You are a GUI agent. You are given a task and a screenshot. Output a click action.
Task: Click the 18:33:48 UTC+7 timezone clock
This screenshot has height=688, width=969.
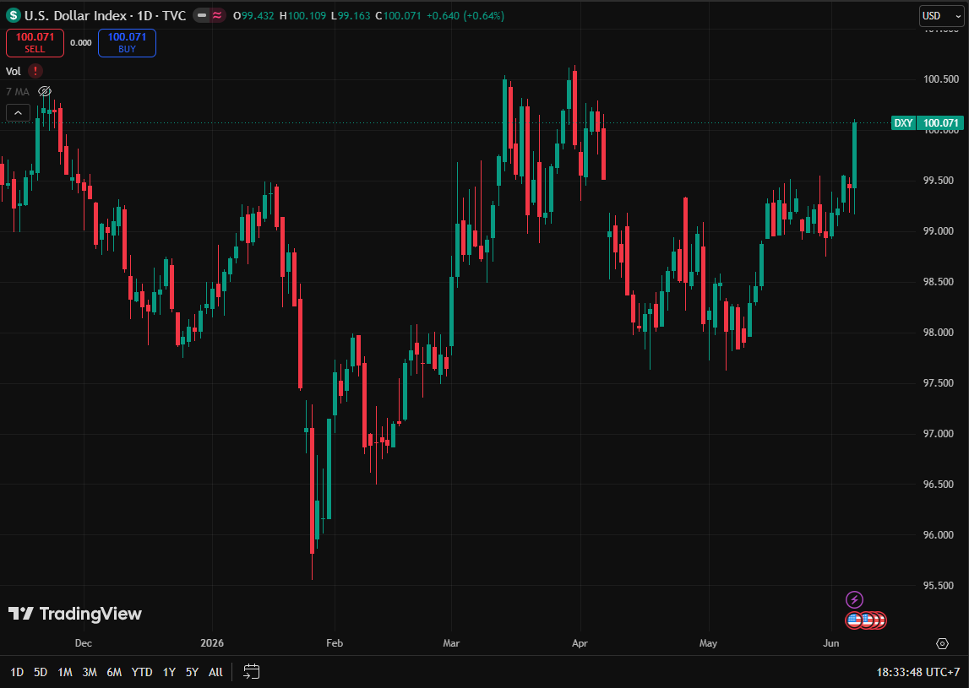pos(917,672)
